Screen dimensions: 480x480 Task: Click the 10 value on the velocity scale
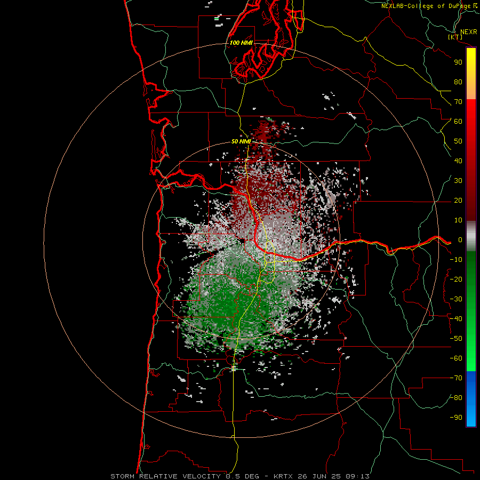(x=458, y=220)
